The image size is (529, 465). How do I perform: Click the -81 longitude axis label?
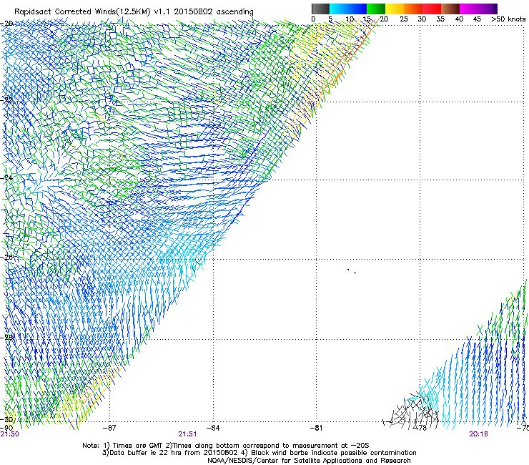click(x=317, y=429)
